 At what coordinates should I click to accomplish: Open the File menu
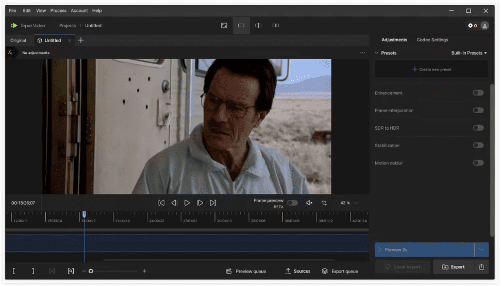click(12, 10)
